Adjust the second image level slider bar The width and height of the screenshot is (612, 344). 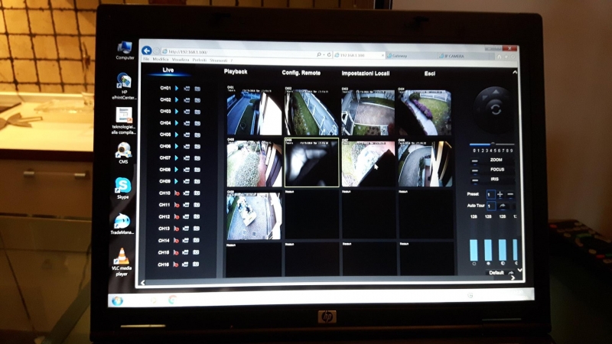488,250
